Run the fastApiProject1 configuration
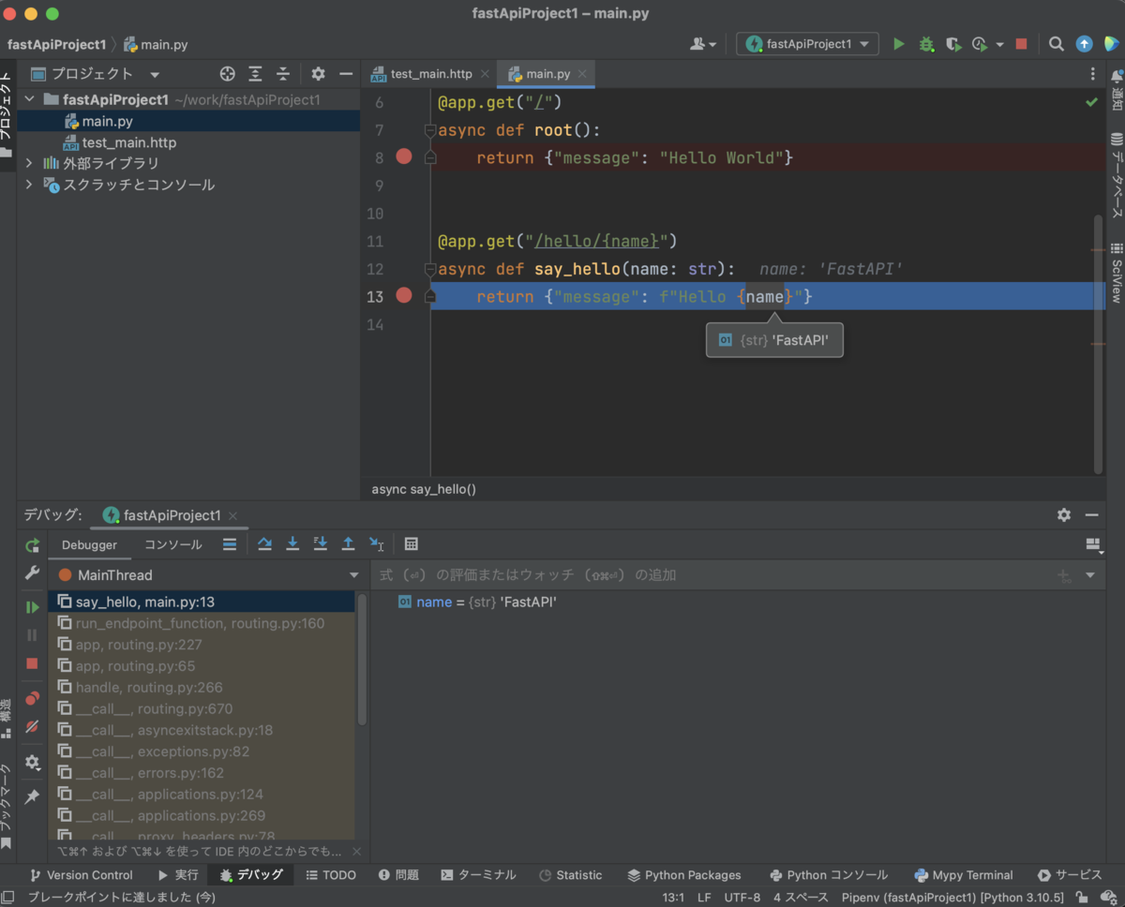This screenshot has width=1125, height=907. (899, 44)
